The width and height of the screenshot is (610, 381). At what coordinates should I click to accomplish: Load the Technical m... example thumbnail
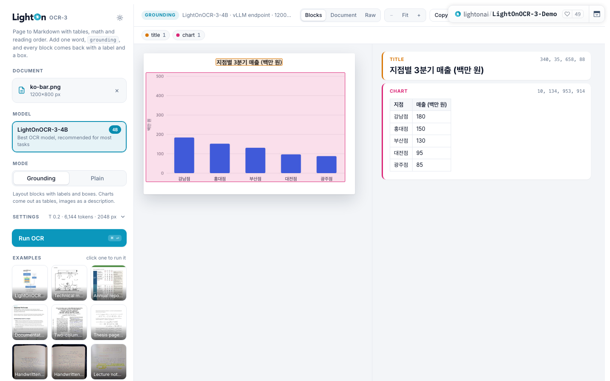click(x=69, y=283)
